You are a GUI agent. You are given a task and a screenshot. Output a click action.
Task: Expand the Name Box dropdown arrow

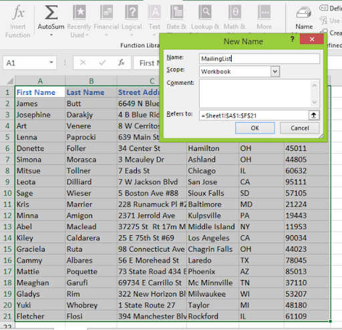51,62
